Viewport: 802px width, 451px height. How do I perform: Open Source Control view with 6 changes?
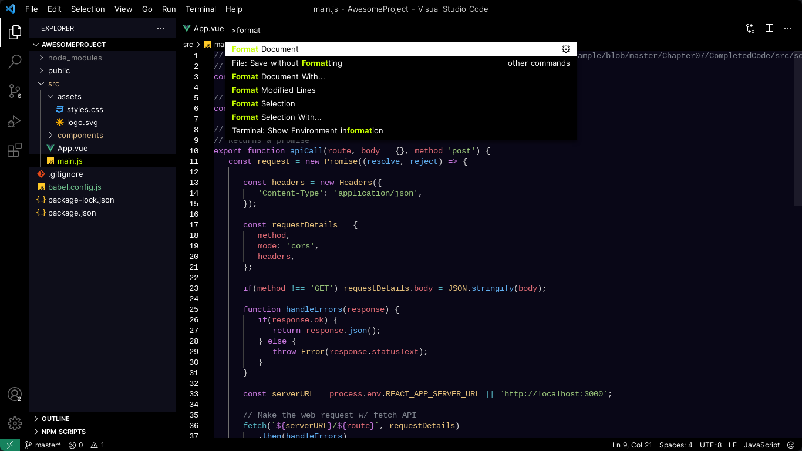(x=15, y=91)
